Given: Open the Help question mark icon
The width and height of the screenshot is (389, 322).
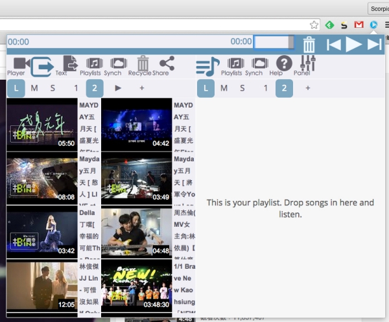Looking at the screenshot, I should [284, 64].
